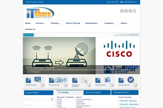Click the info@ITeShare.com email link

pyautogui.click(x=130, y=2)
